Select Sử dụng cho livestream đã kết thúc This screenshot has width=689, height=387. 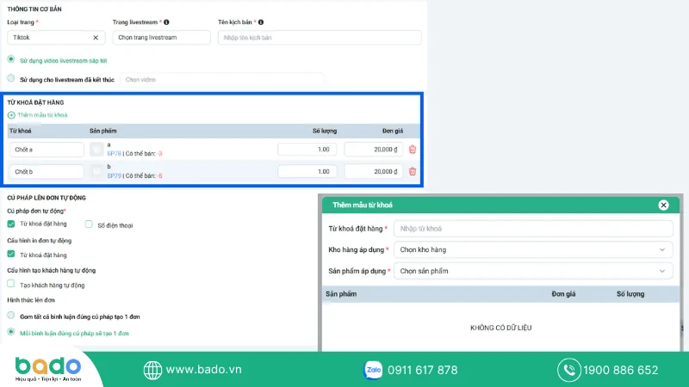point(11,78)
